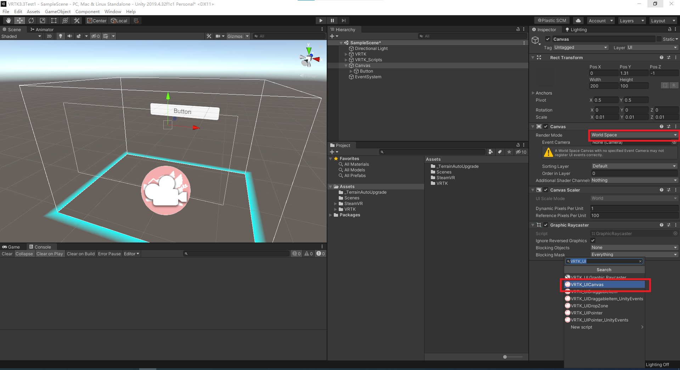Toggle Canvas GameObject active checkbox
680x370 pixels.
coord(548,39)
